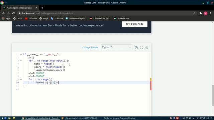Open the HackerRank bookmark
Screen dimensions: 214x120
pyautogui.click(x=121, y=19)
